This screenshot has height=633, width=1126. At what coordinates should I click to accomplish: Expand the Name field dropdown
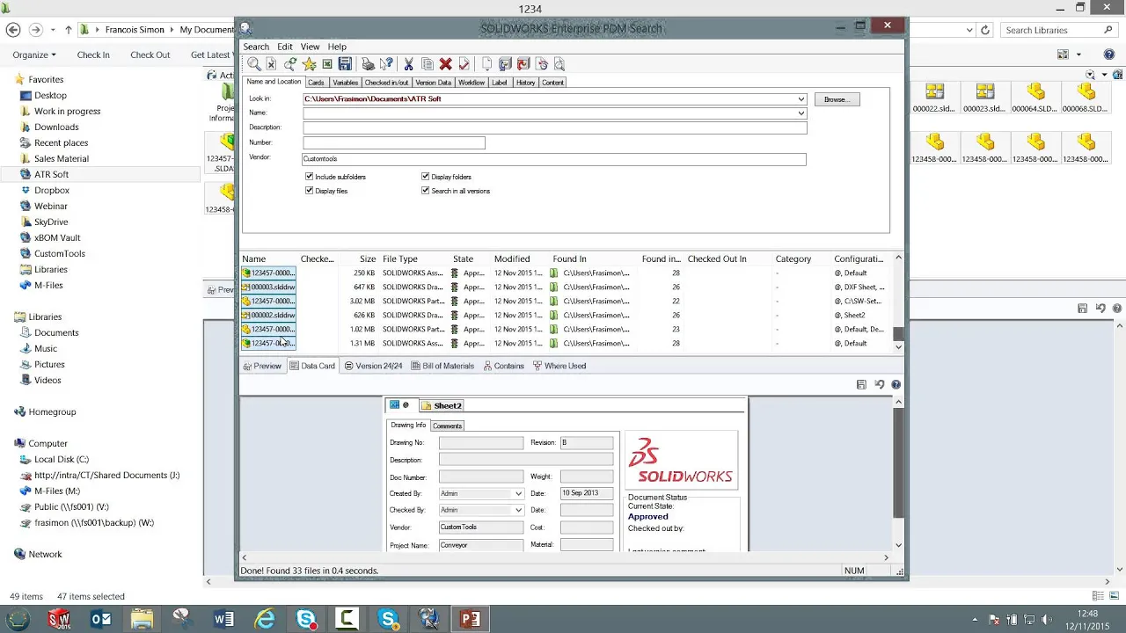(801, 113)
